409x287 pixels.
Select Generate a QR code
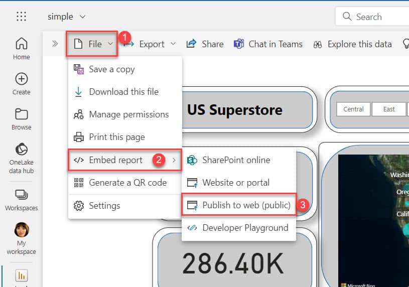coord(125,183)
